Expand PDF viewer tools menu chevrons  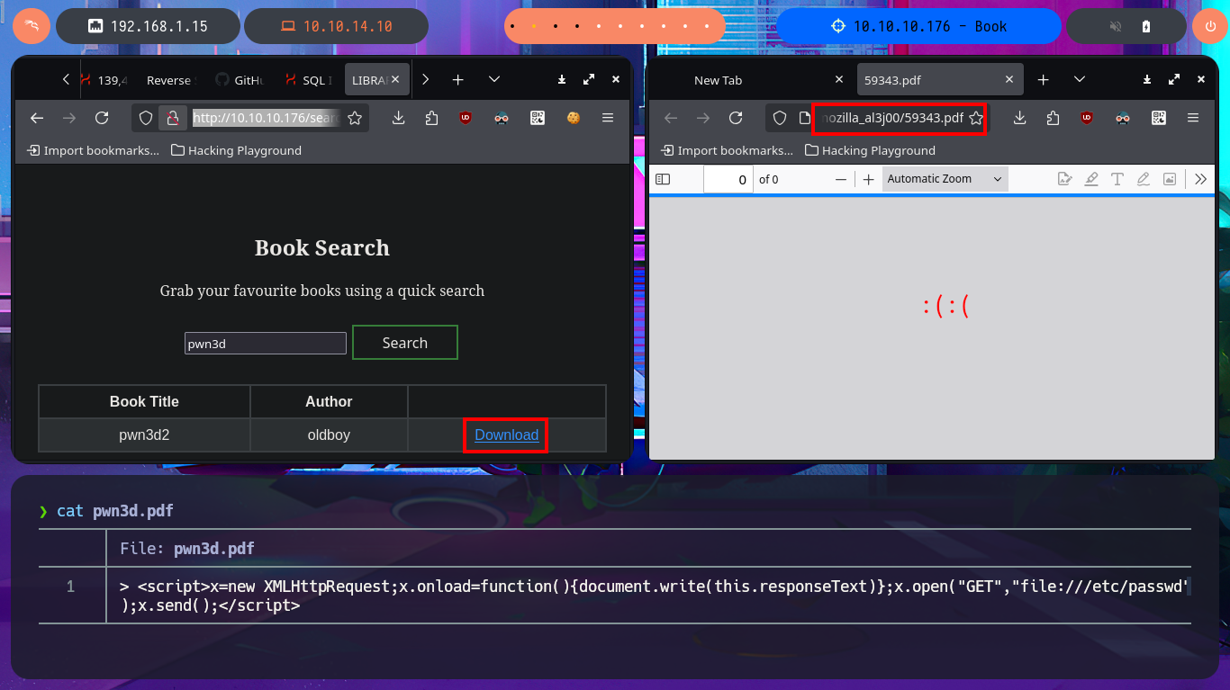(1200, 179)
